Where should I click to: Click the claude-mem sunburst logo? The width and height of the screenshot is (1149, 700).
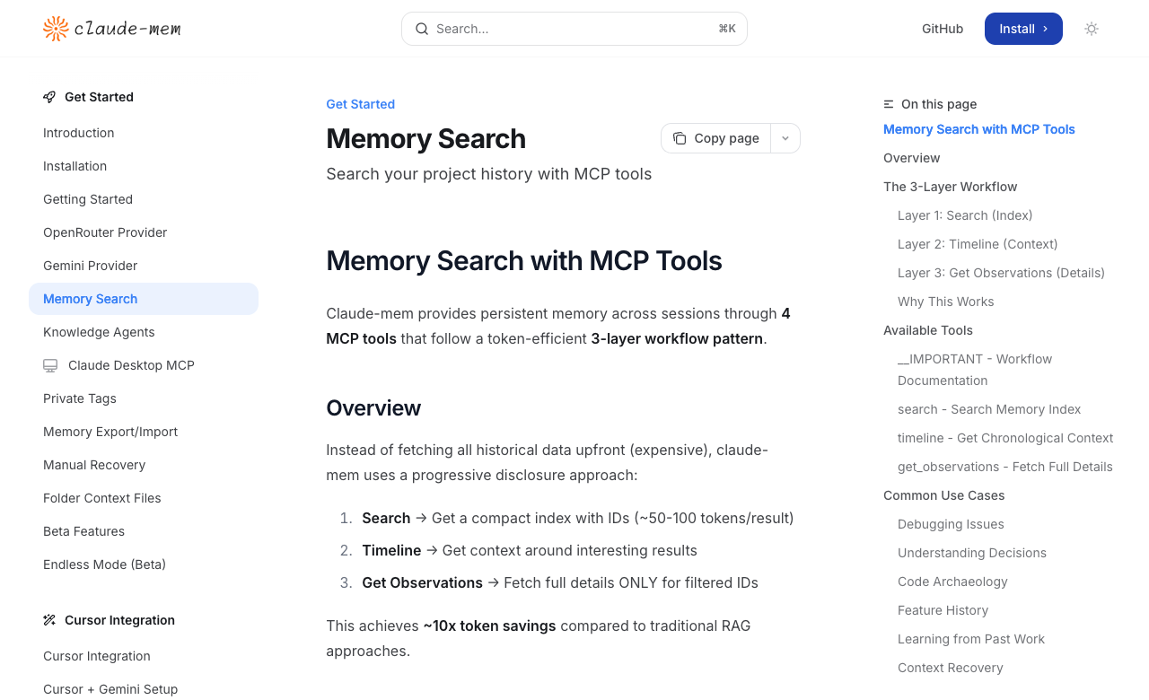point(56,29)
